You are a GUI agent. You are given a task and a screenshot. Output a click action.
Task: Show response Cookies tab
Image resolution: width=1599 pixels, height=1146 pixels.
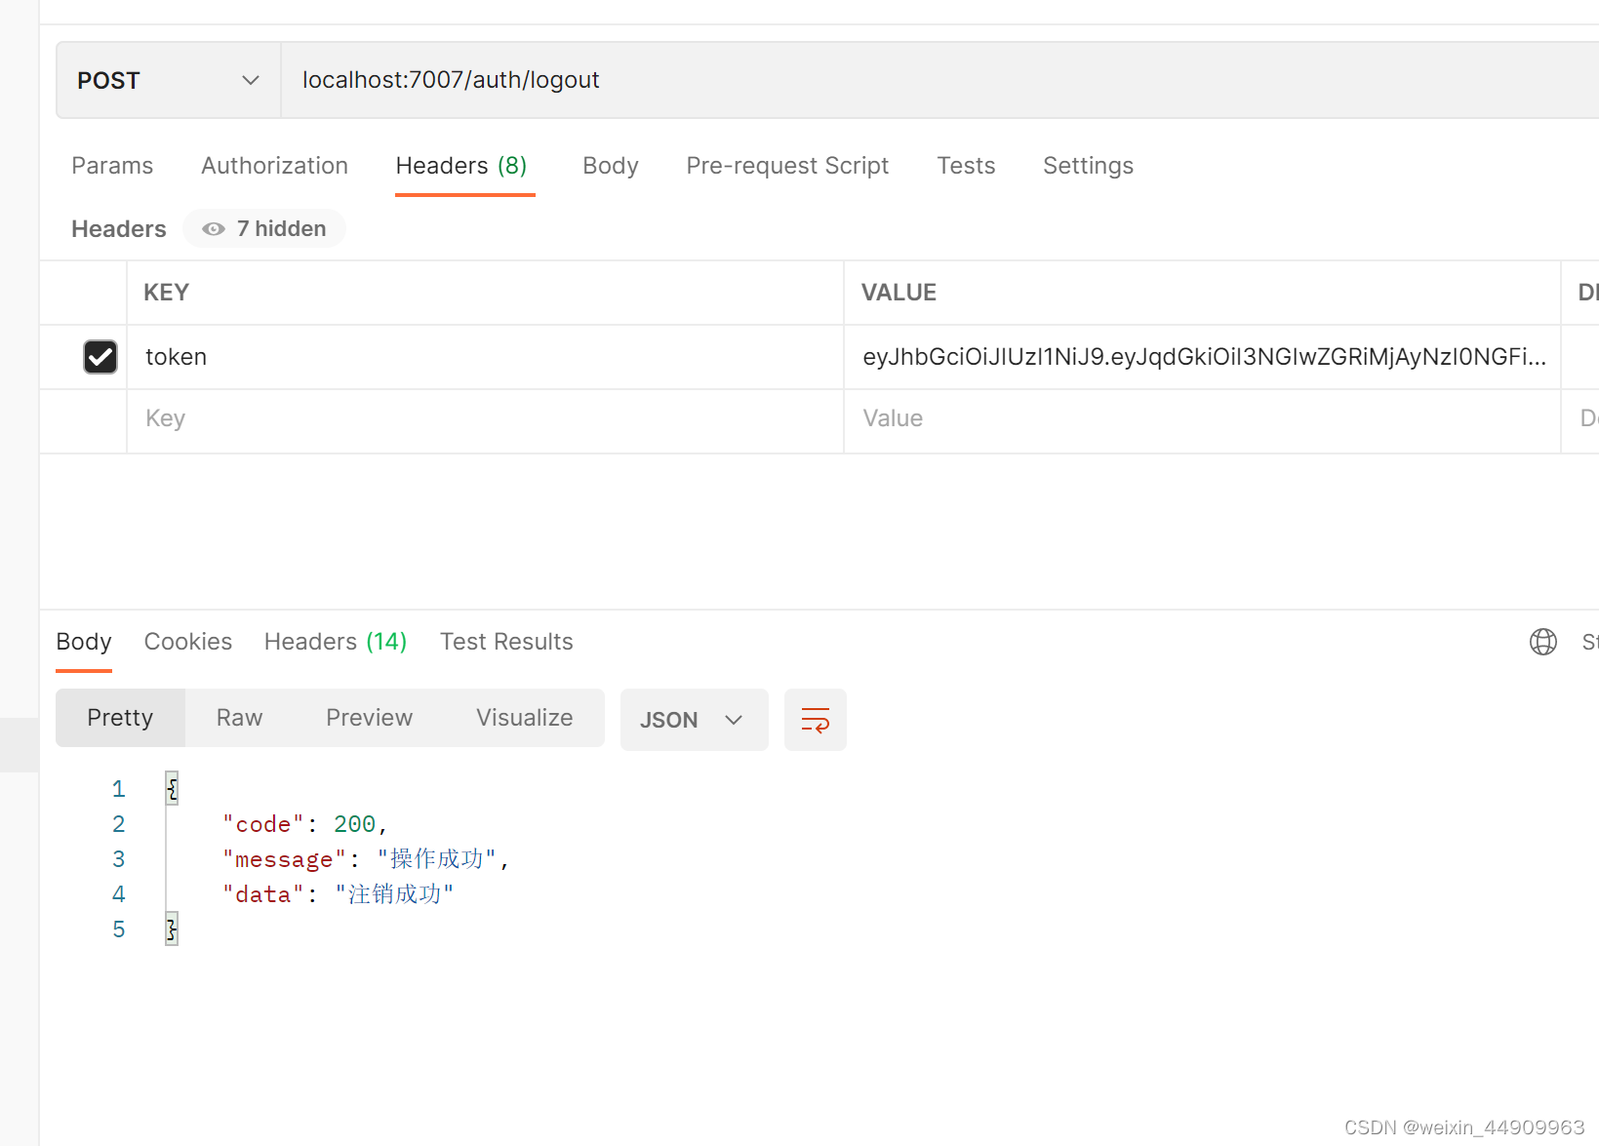pos(188,642)
